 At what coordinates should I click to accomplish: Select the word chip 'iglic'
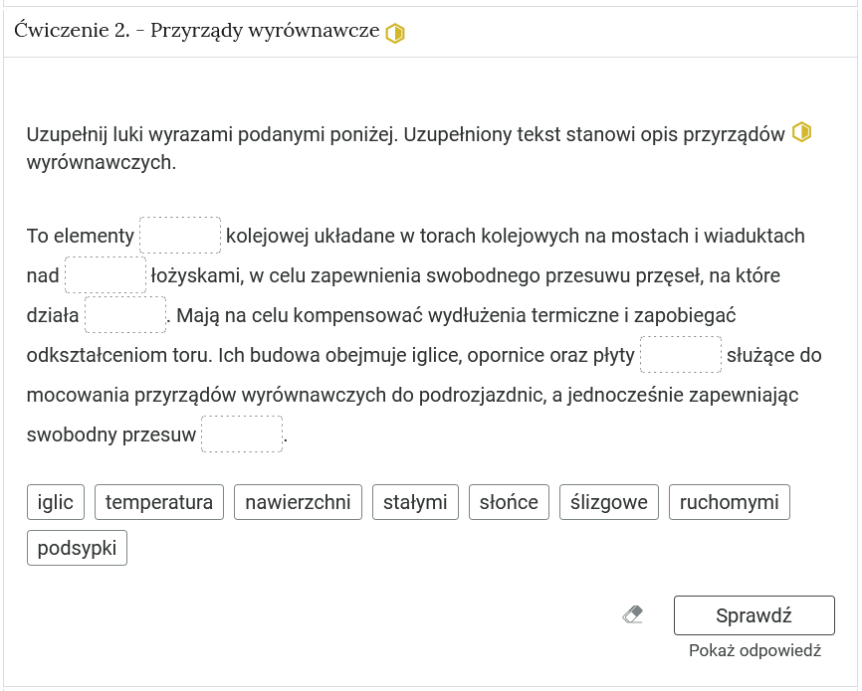click(x=55, y=502)
